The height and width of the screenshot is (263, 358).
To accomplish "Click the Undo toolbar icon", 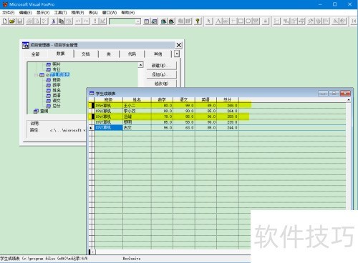I will pos(78,21).
